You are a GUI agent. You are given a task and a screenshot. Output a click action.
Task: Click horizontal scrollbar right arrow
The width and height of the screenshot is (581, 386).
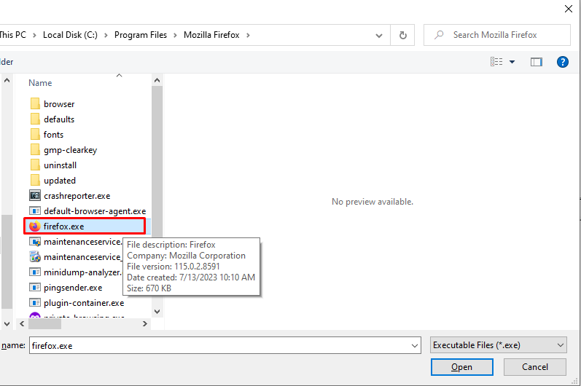145,324
